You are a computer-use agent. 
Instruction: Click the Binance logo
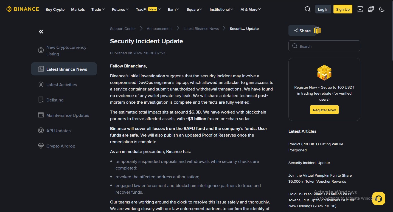click(23, 9)
